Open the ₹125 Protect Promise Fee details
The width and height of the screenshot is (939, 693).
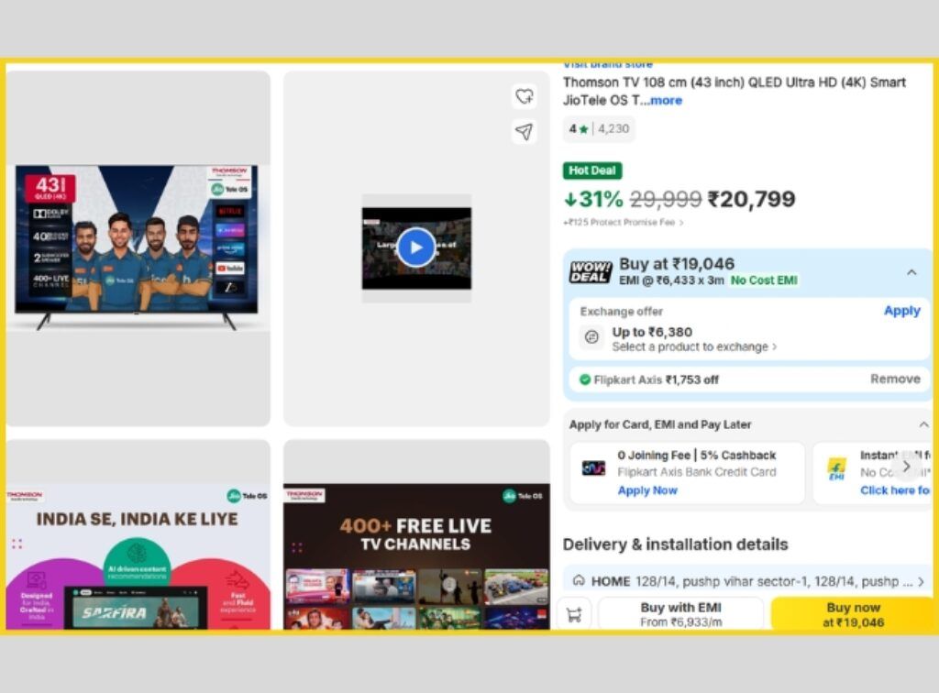click(623, 223)
